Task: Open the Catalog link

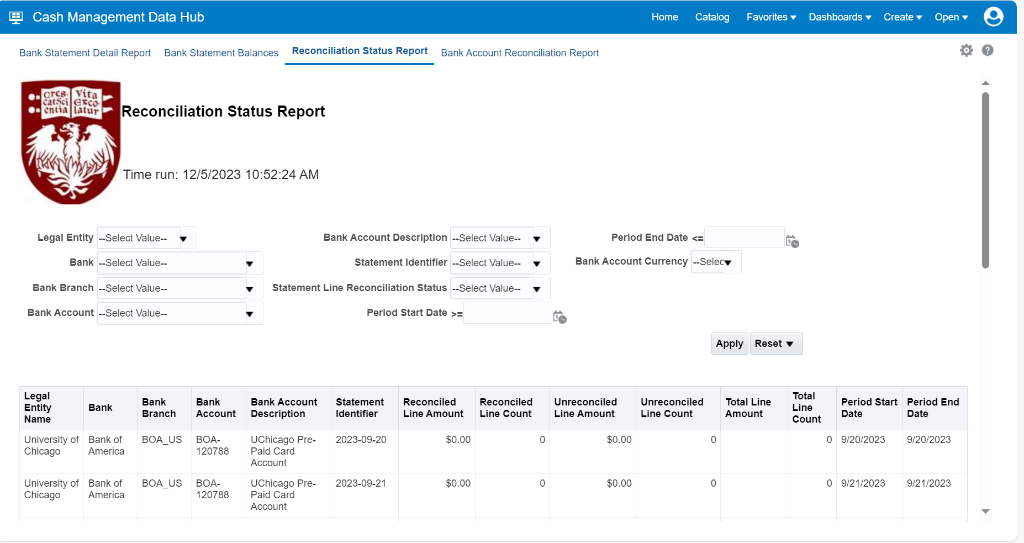Action: point(712,17)
